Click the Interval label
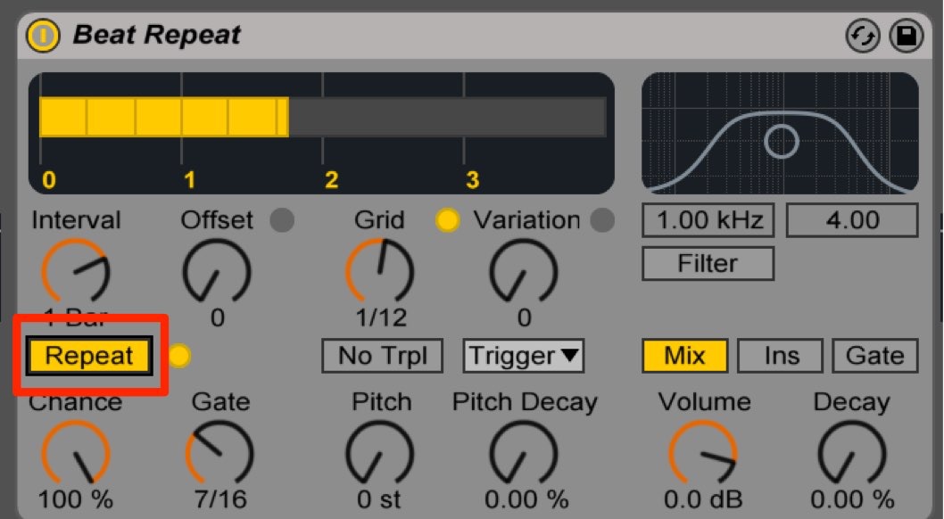This screenshot has height=519, width=944. click(x=76, y=220)
